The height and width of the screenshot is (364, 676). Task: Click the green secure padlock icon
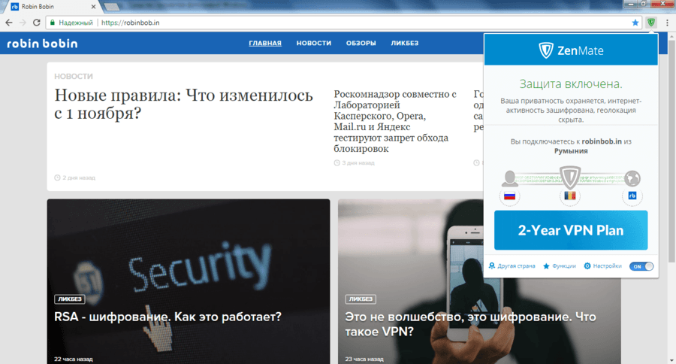pos(53,23)
